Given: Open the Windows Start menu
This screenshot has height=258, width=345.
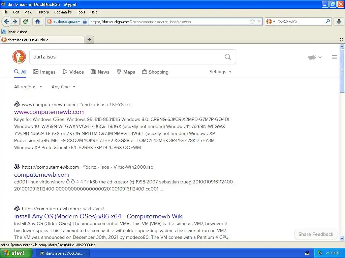Looking at the screenshot, I should (x=16, y=253).
